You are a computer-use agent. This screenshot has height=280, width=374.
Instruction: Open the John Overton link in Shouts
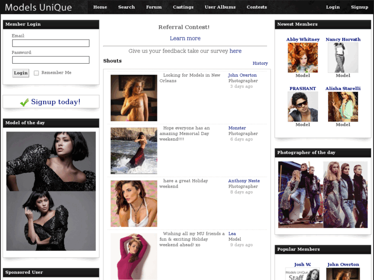[242, 75]
